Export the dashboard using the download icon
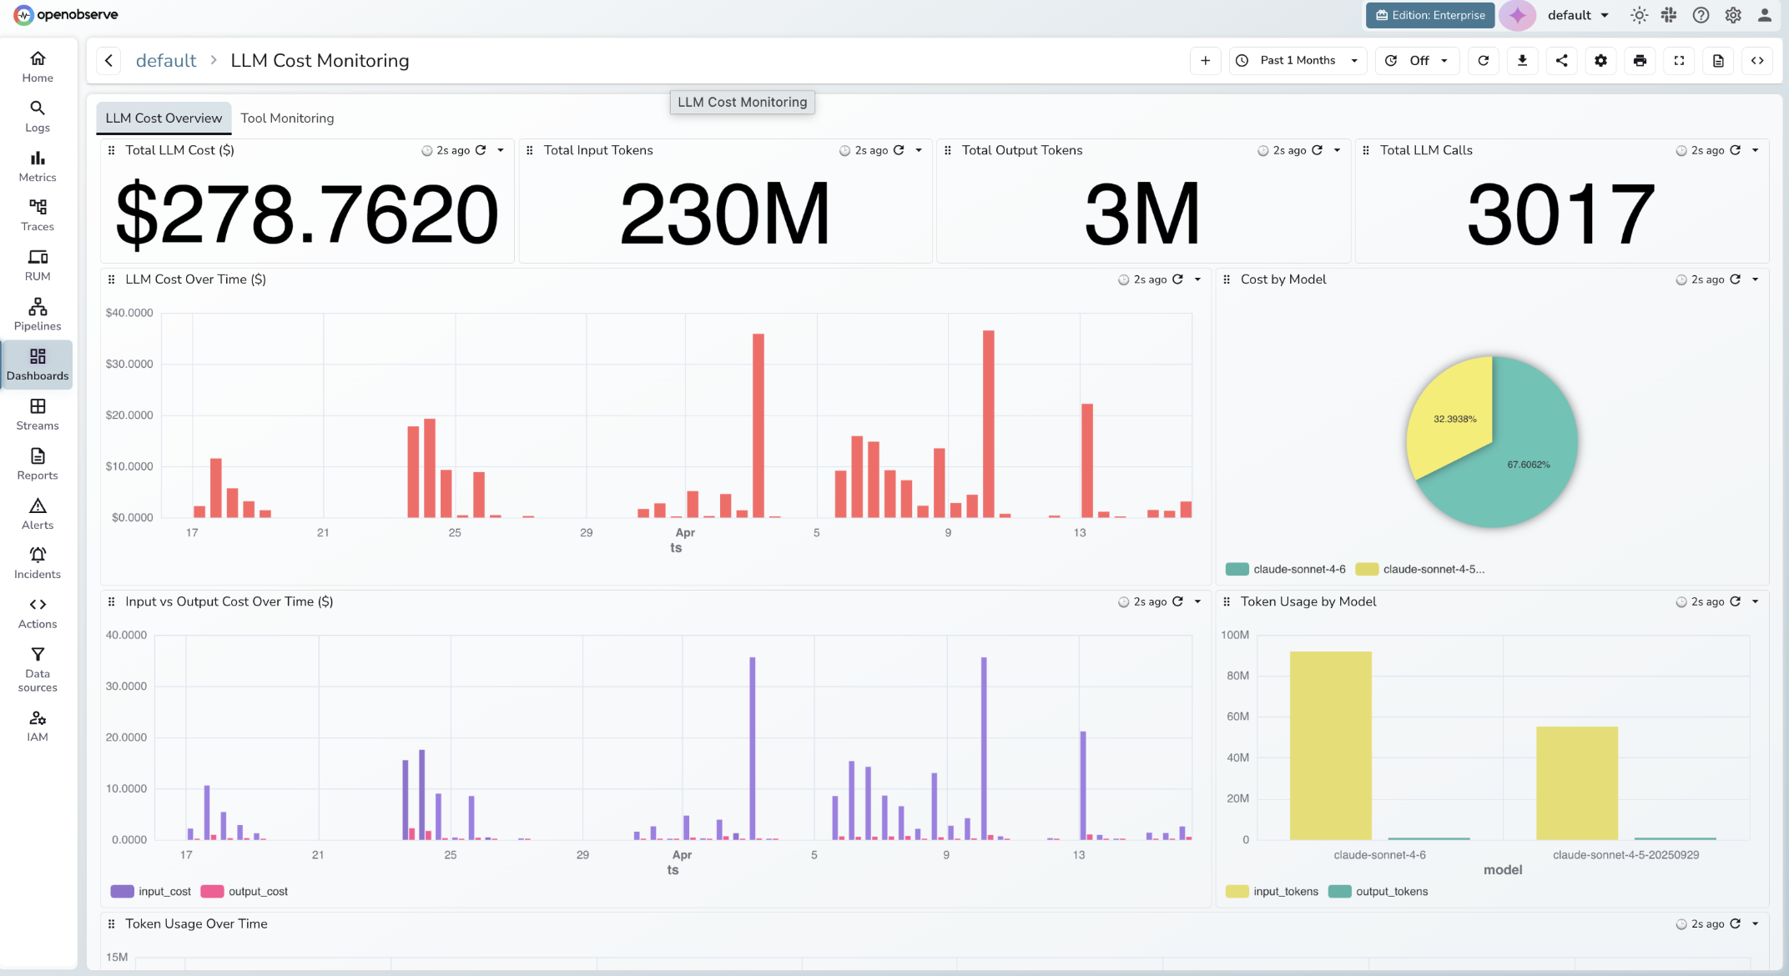This screenshot has height=976, width=1789. point(1523,60)
